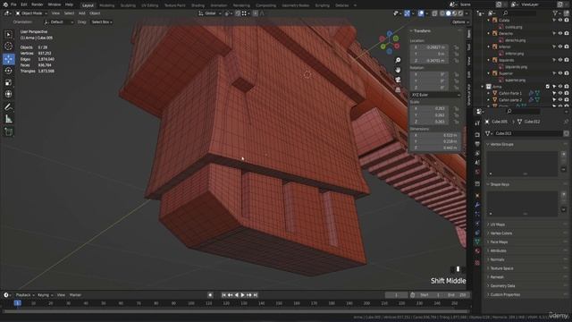Switch to the UV Editing workspace tab
This screenshot has height=322, width=572.
(x=149, y=5)
